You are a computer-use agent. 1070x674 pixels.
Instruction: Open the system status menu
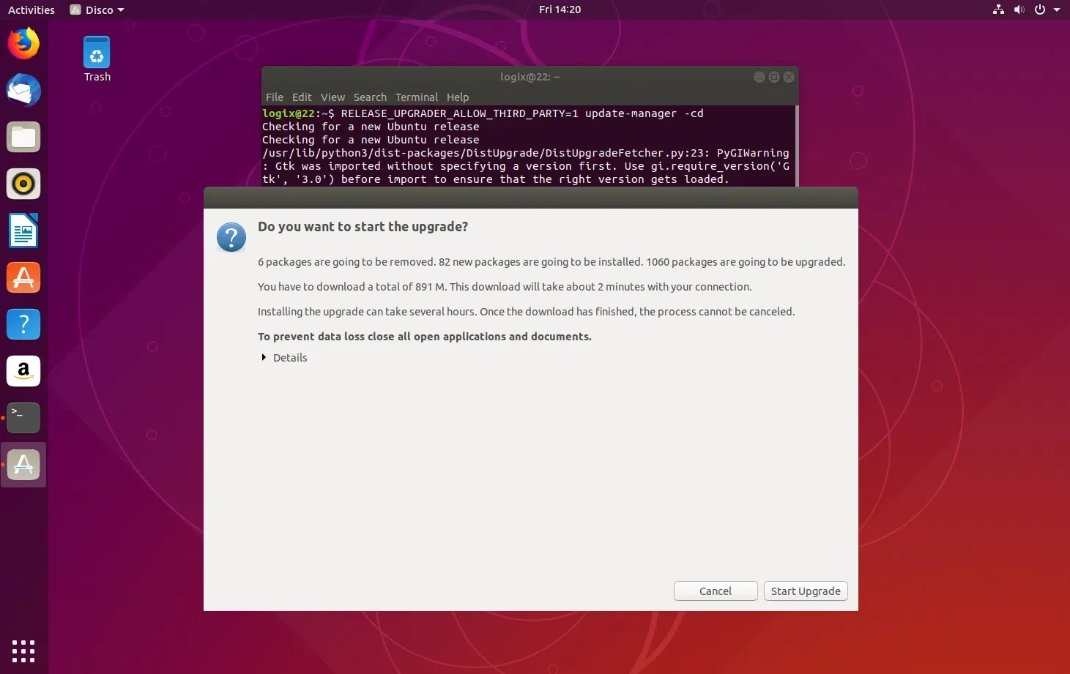click(x=1040, y=10)
